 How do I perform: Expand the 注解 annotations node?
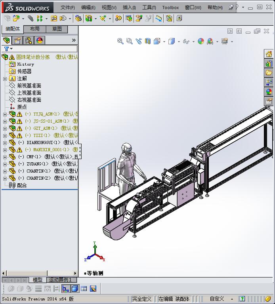[5, 79]
